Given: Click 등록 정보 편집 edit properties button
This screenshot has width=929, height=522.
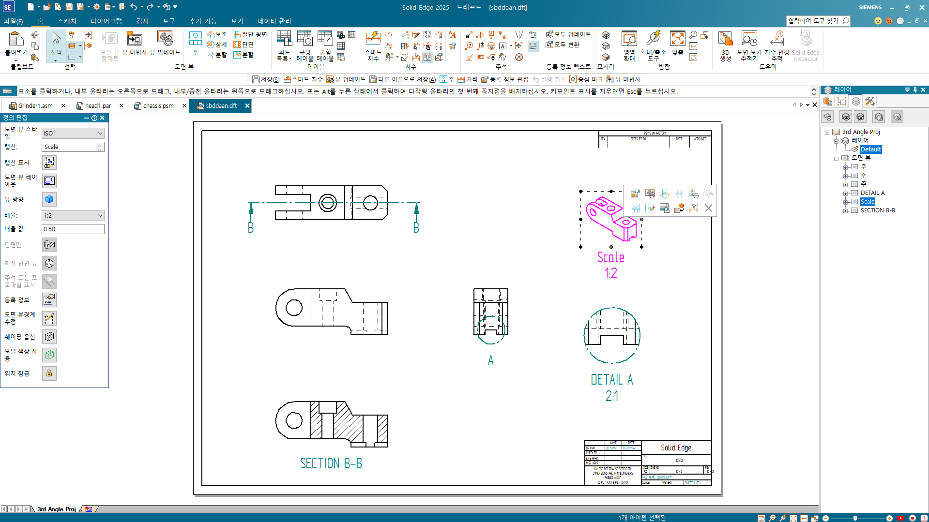Looking at the screenshot, I should 504,79.
